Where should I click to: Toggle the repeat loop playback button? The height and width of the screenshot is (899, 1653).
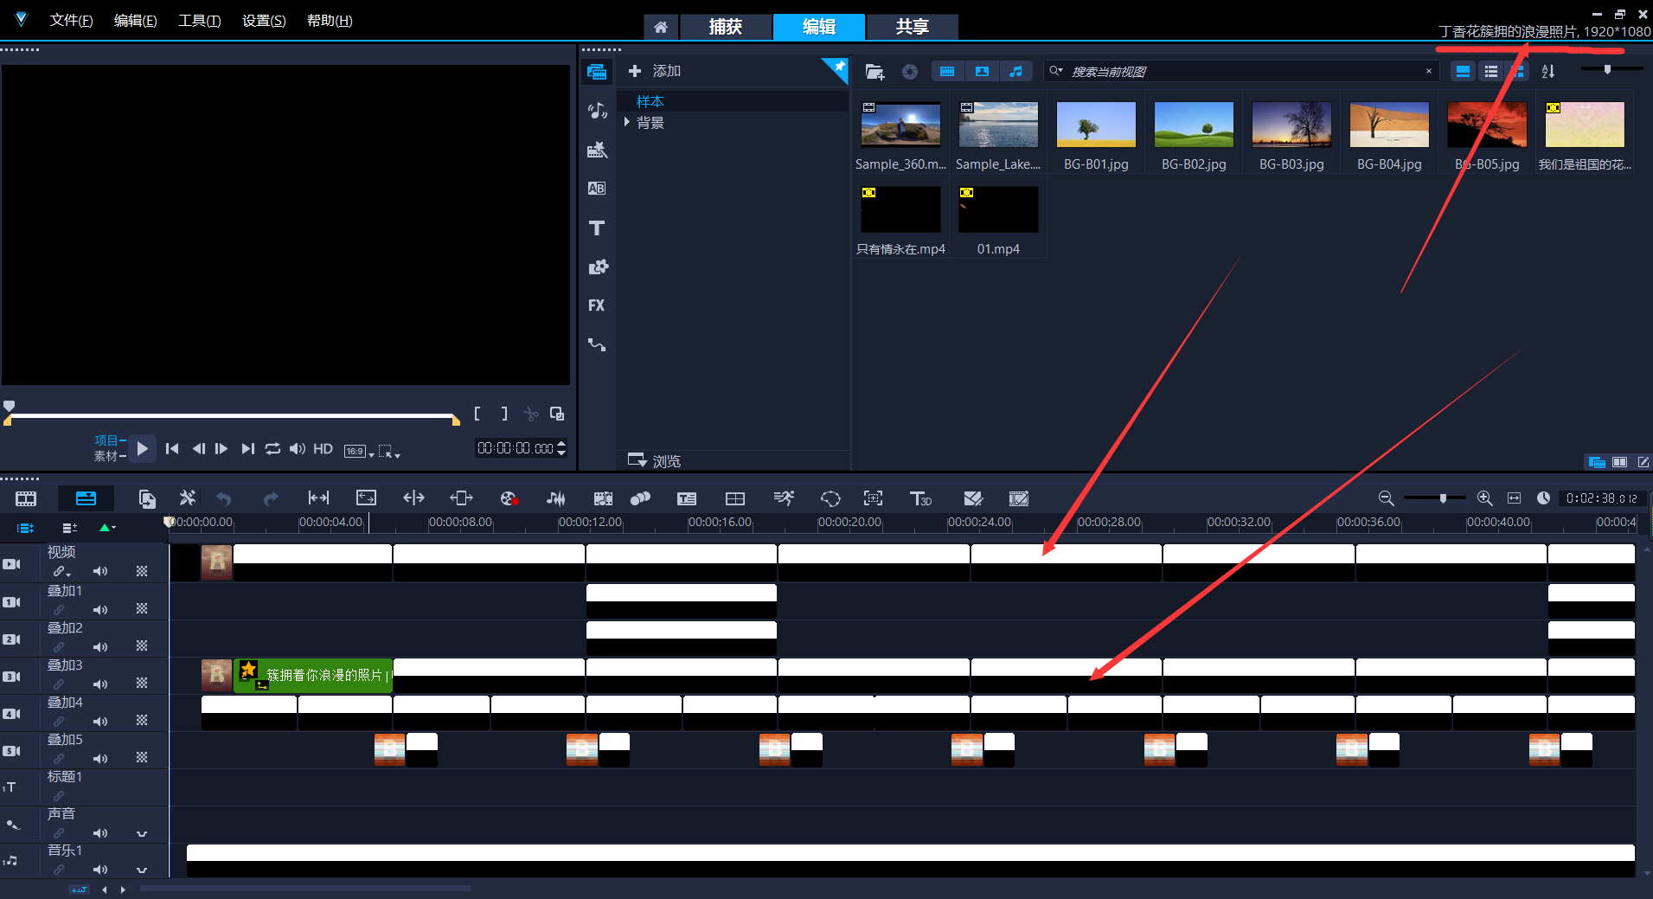point(272,448)
